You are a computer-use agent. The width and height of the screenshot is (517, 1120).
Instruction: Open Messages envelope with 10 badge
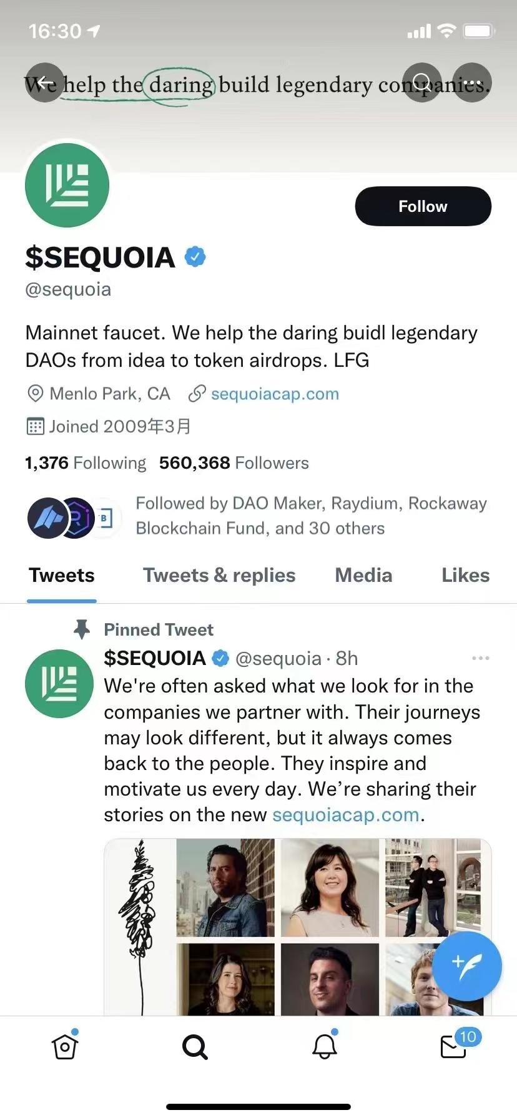pos(454,1046)
